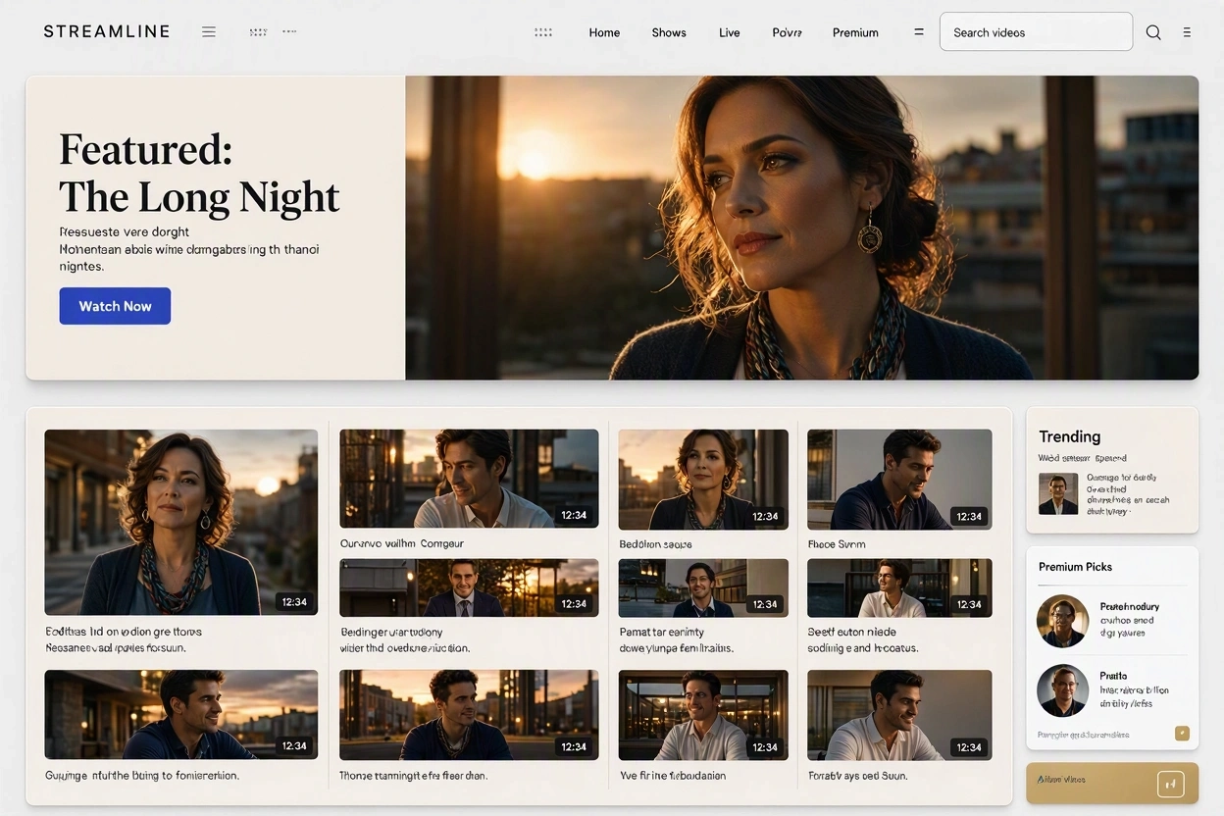The height and width of the screenshot is (816, 1224).
Task: Select the second Premium Picks round avatar
Action: pyautogui.click(x=1062, y=690)
